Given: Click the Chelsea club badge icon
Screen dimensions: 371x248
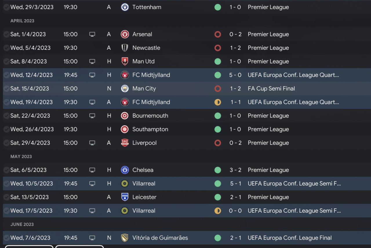Looking at the screenshot, I should pyautogui.click(x=125, y=170).
